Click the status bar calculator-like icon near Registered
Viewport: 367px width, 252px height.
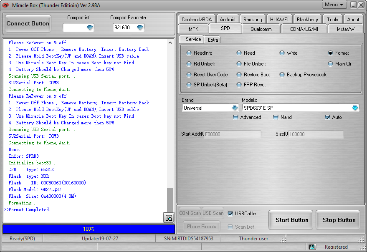[312, 247]
